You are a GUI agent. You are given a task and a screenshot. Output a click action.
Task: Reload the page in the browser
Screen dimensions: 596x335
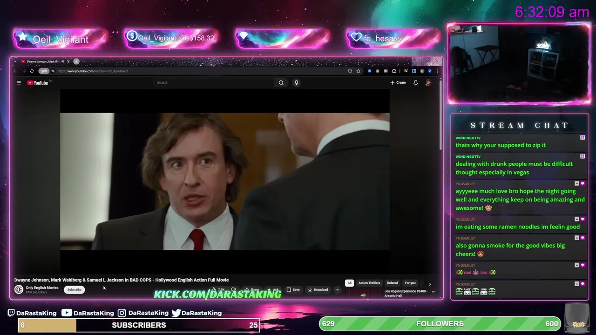coord(32,71)
